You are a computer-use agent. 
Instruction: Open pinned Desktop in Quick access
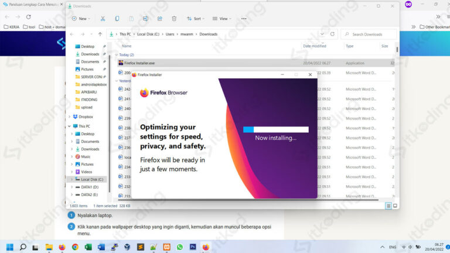(87, 46)
